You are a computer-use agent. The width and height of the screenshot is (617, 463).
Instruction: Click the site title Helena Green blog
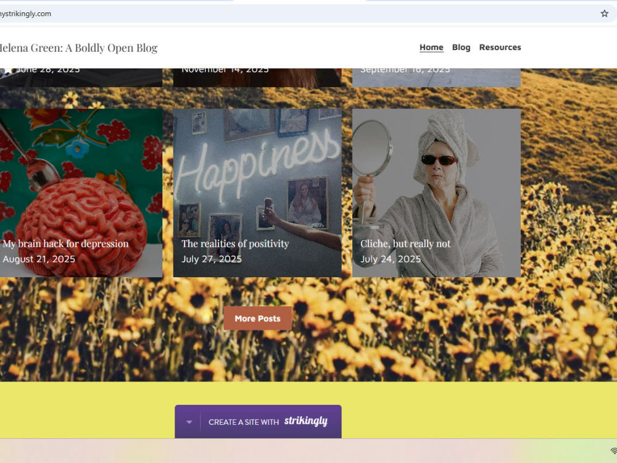point(78,48)
